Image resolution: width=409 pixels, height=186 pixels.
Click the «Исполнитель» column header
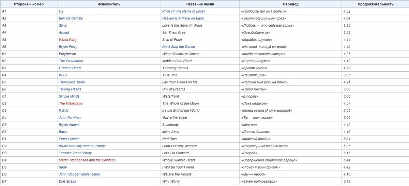pos(109,4)
